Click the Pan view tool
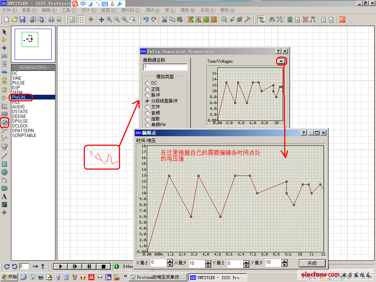Viewport: 376px width, 282px height. click(x=101, y=19)
